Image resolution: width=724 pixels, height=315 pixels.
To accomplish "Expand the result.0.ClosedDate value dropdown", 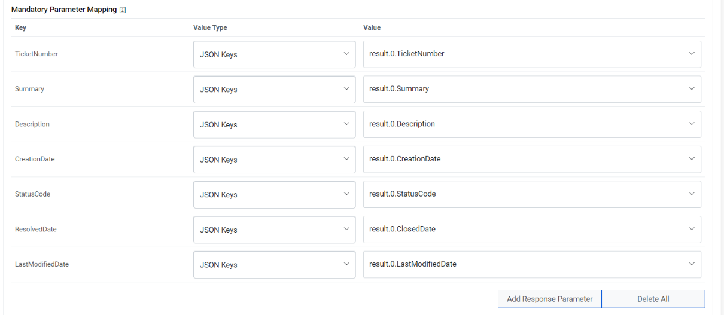I will click(x=531, y=230).
